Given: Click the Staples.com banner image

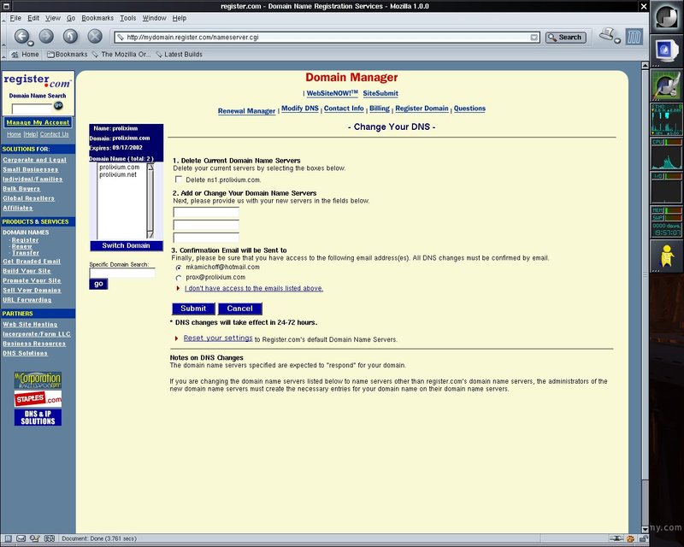Looking at the screenshot, I should point(38,398).
